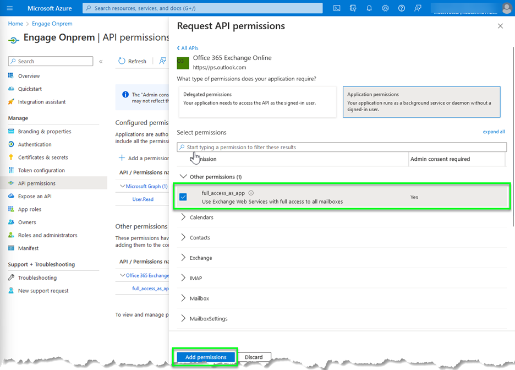Collapse the sidebar with double chevron

click(101, 62)
